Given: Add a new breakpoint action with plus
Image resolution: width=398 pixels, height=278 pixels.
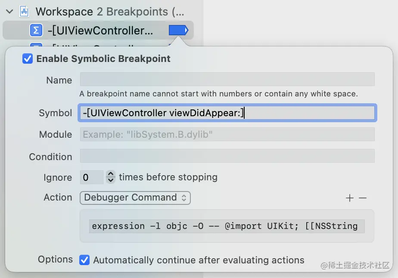Looking at the screenshot, I should click(349, 198).
